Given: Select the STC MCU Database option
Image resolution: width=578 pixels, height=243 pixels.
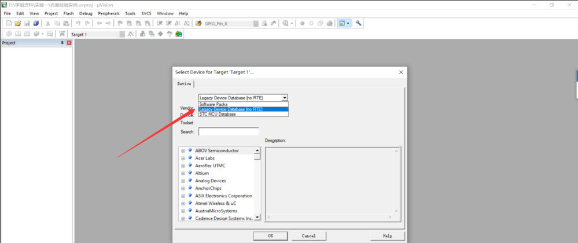Looking at the screenshot, I should (x=243, y=115).
